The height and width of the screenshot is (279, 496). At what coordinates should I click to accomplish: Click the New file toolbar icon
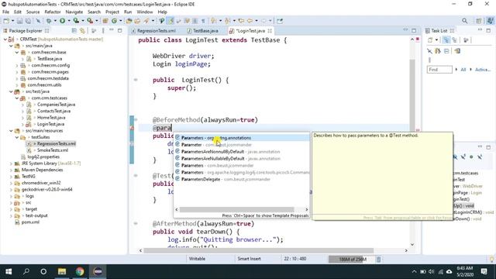[6, 21]
